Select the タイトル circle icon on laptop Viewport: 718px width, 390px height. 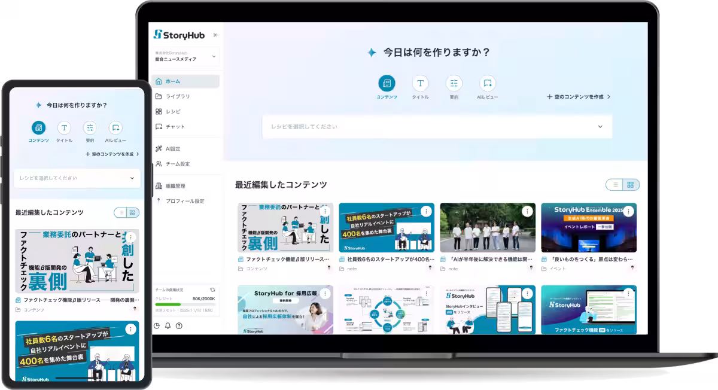420,83
